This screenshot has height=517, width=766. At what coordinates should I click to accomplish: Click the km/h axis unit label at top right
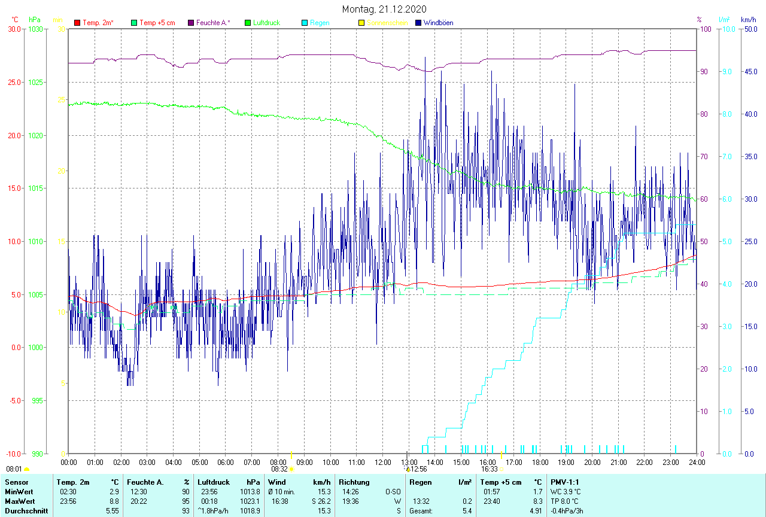pyautogui.click(x=749, y=20)
